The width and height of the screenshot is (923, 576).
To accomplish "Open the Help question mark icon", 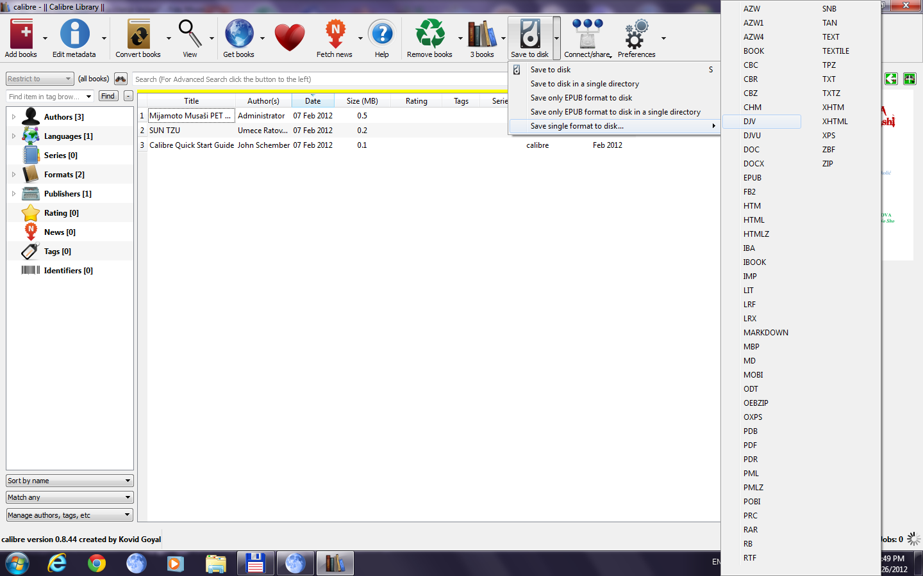I will tap(382, 34).
